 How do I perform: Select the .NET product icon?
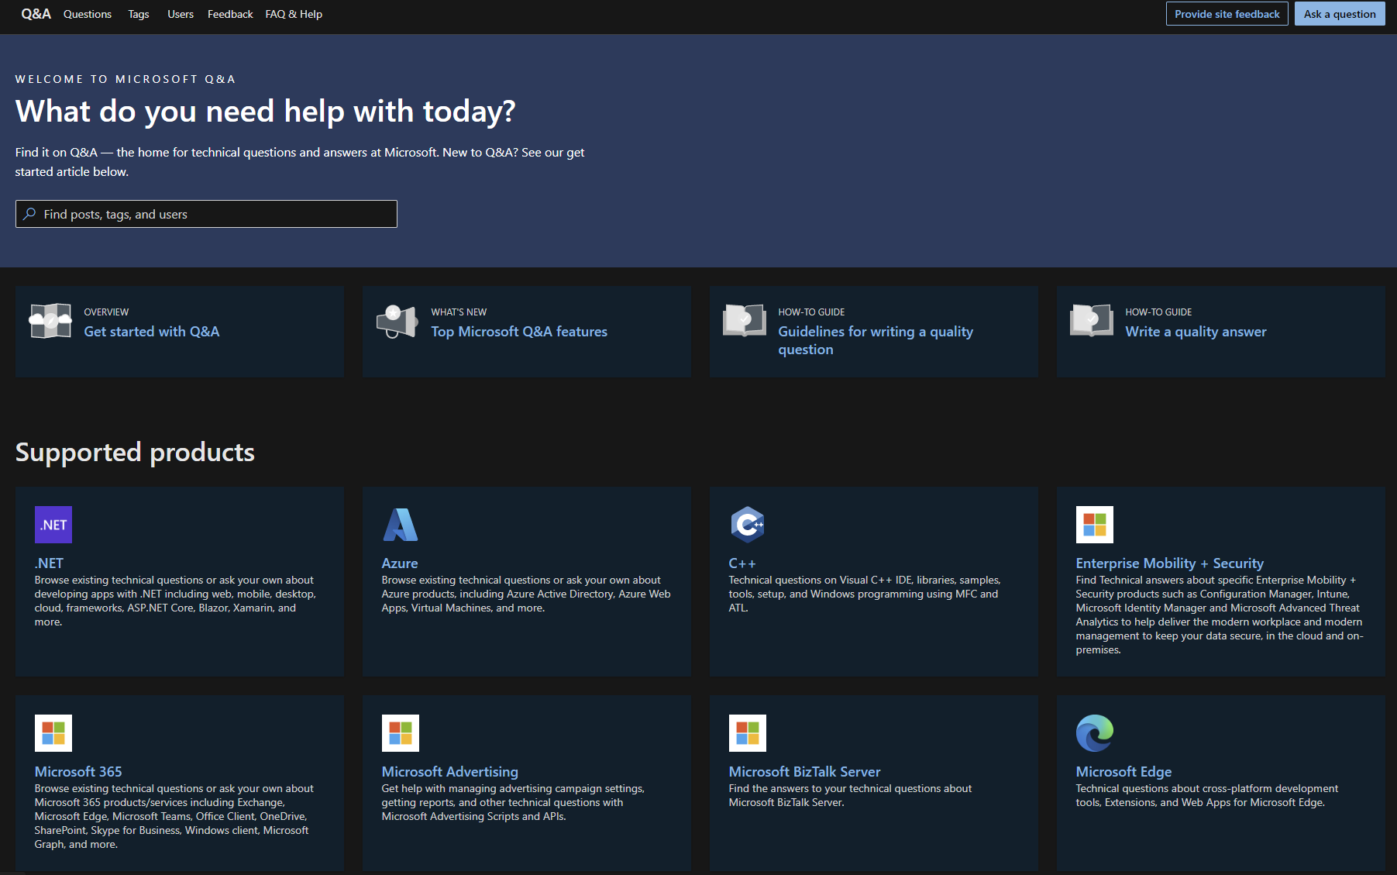(53, 525)
